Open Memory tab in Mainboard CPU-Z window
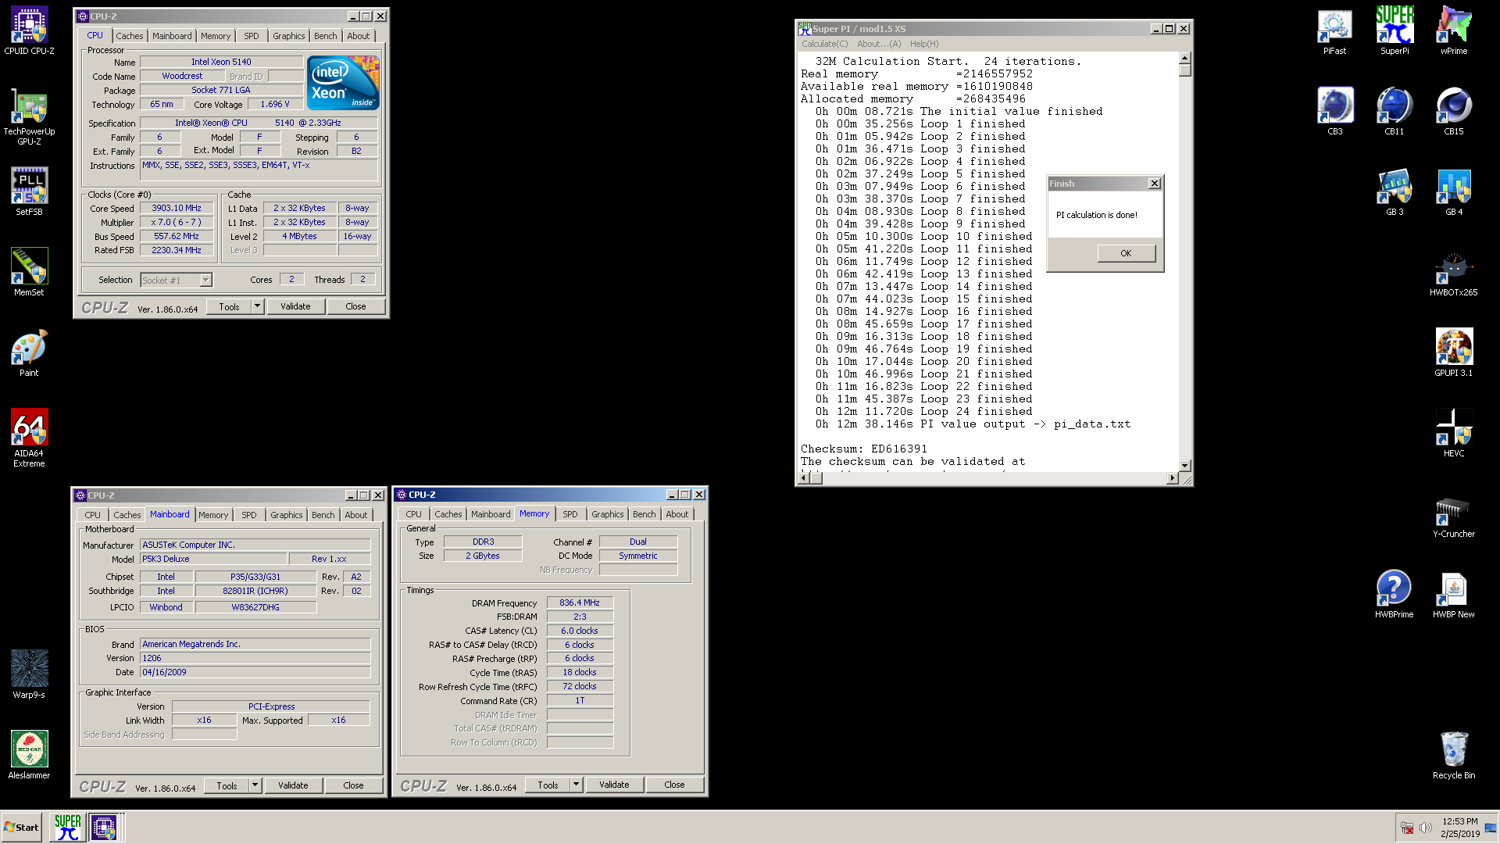The height and width of the screenshot is (844, 1500). [x=213, y=515]
